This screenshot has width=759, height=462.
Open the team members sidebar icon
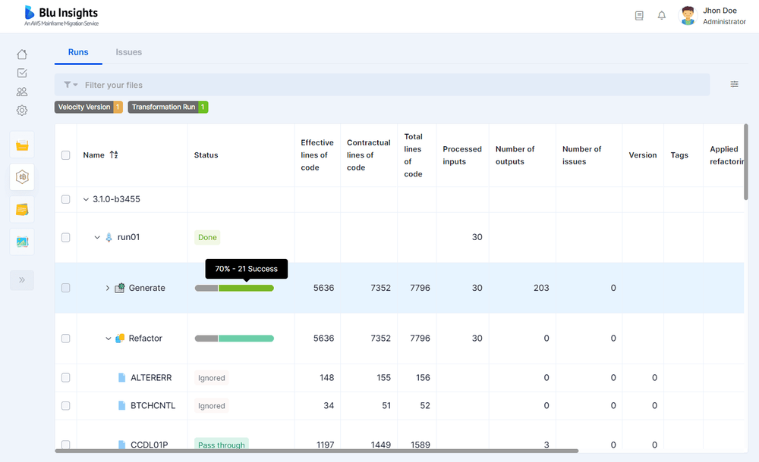pos(22,91)
